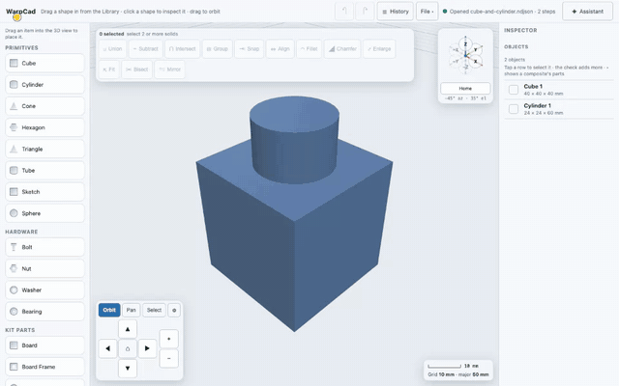Click the Union operation button
Screen dimensions: 619x386
112,49
